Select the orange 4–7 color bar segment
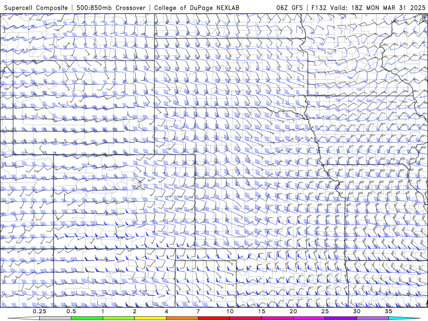The width and height of the screenshot is (428, 321). pos(182,318)
